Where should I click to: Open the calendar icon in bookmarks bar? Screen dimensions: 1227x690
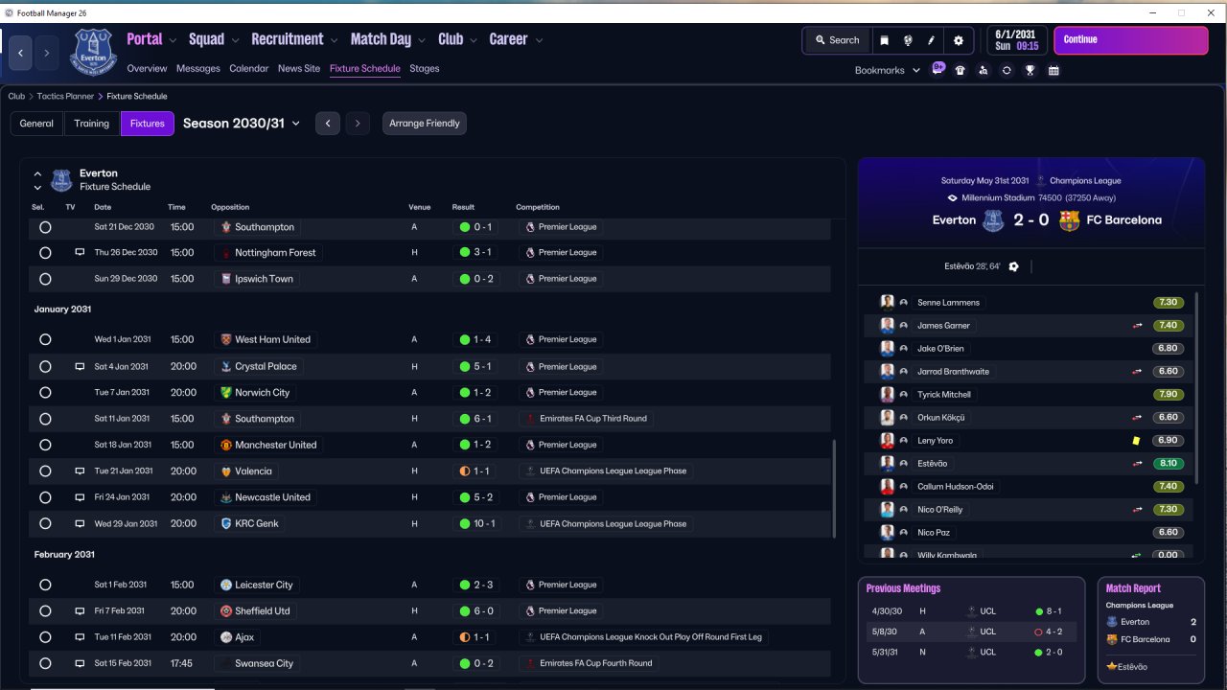[x=1053, y=70]
